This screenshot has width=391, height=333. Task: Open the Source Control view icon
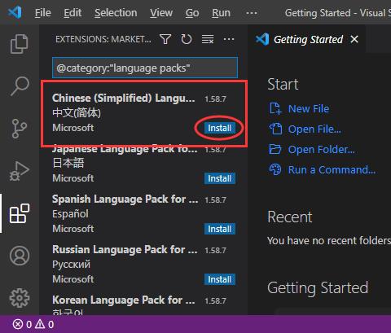(20, 128)
